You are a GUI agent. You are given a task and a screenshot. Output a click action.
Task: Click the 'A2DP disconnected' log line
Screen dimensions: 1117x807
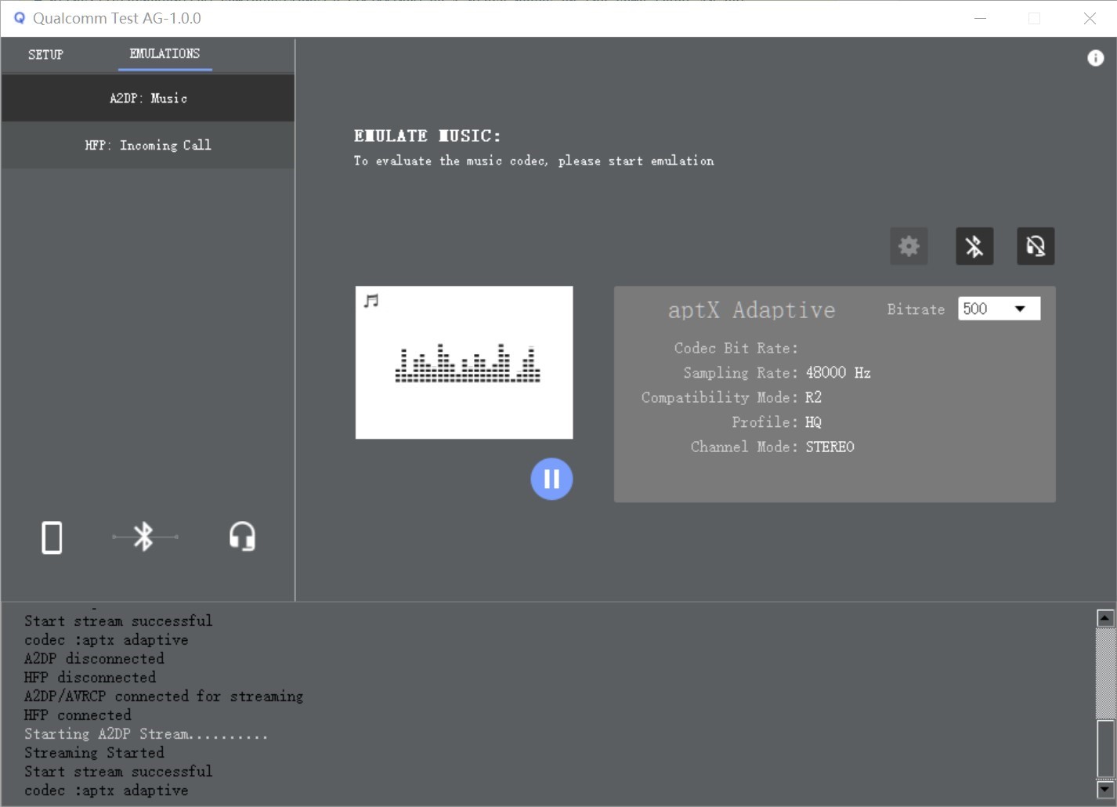[x=94, y=659]
